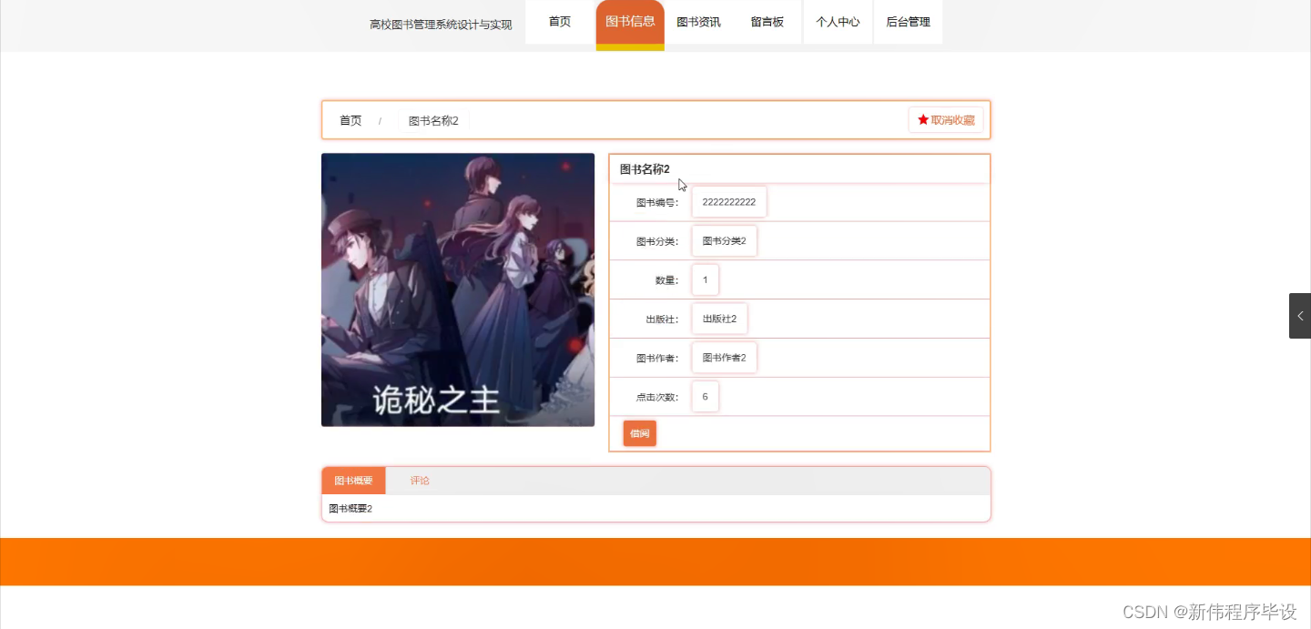Expand the dark side panel arrow

point(1300,316)
